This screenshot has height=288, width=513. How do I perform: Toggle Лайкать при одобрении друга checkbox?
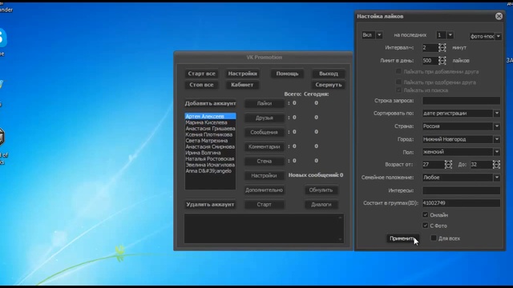point(398,82)
